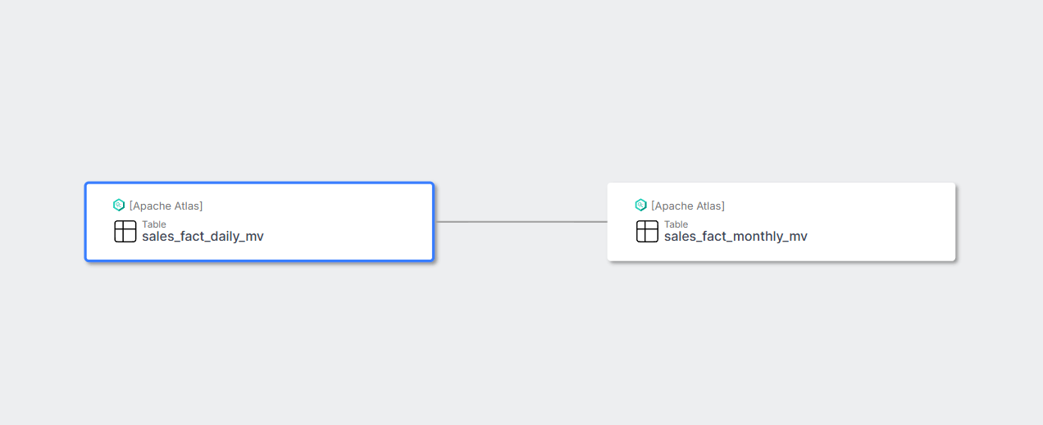Click blank canvas right of sales_fact_monthly_mv node

(1000, 222)
